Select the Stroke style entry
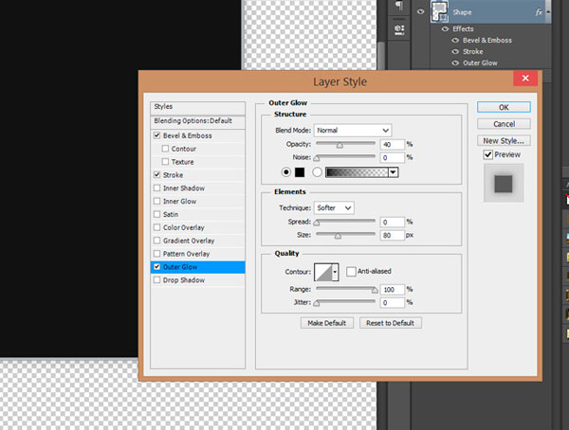This screenshot has height=430, width=569. (198, 175)
